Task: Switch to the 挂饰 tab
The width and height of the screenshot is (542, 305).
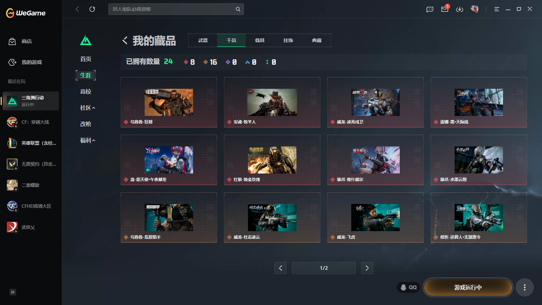Action: coord(288,40)
